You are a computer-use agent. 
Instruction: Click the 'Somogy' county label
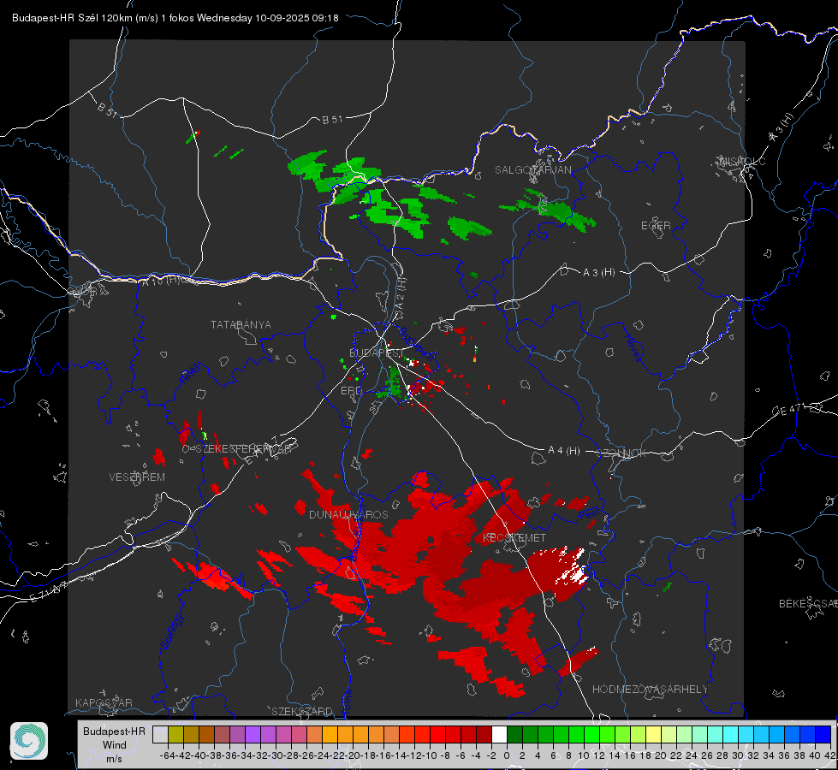click(171, 631)
